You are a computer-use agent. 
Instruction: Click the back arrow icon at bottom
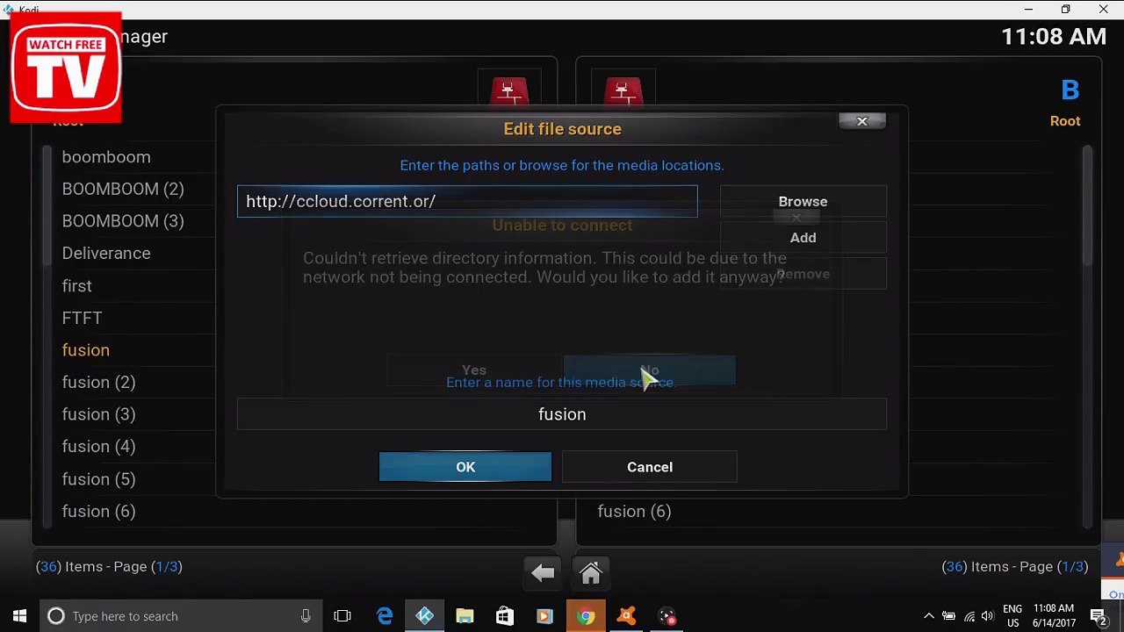[543, 573]
